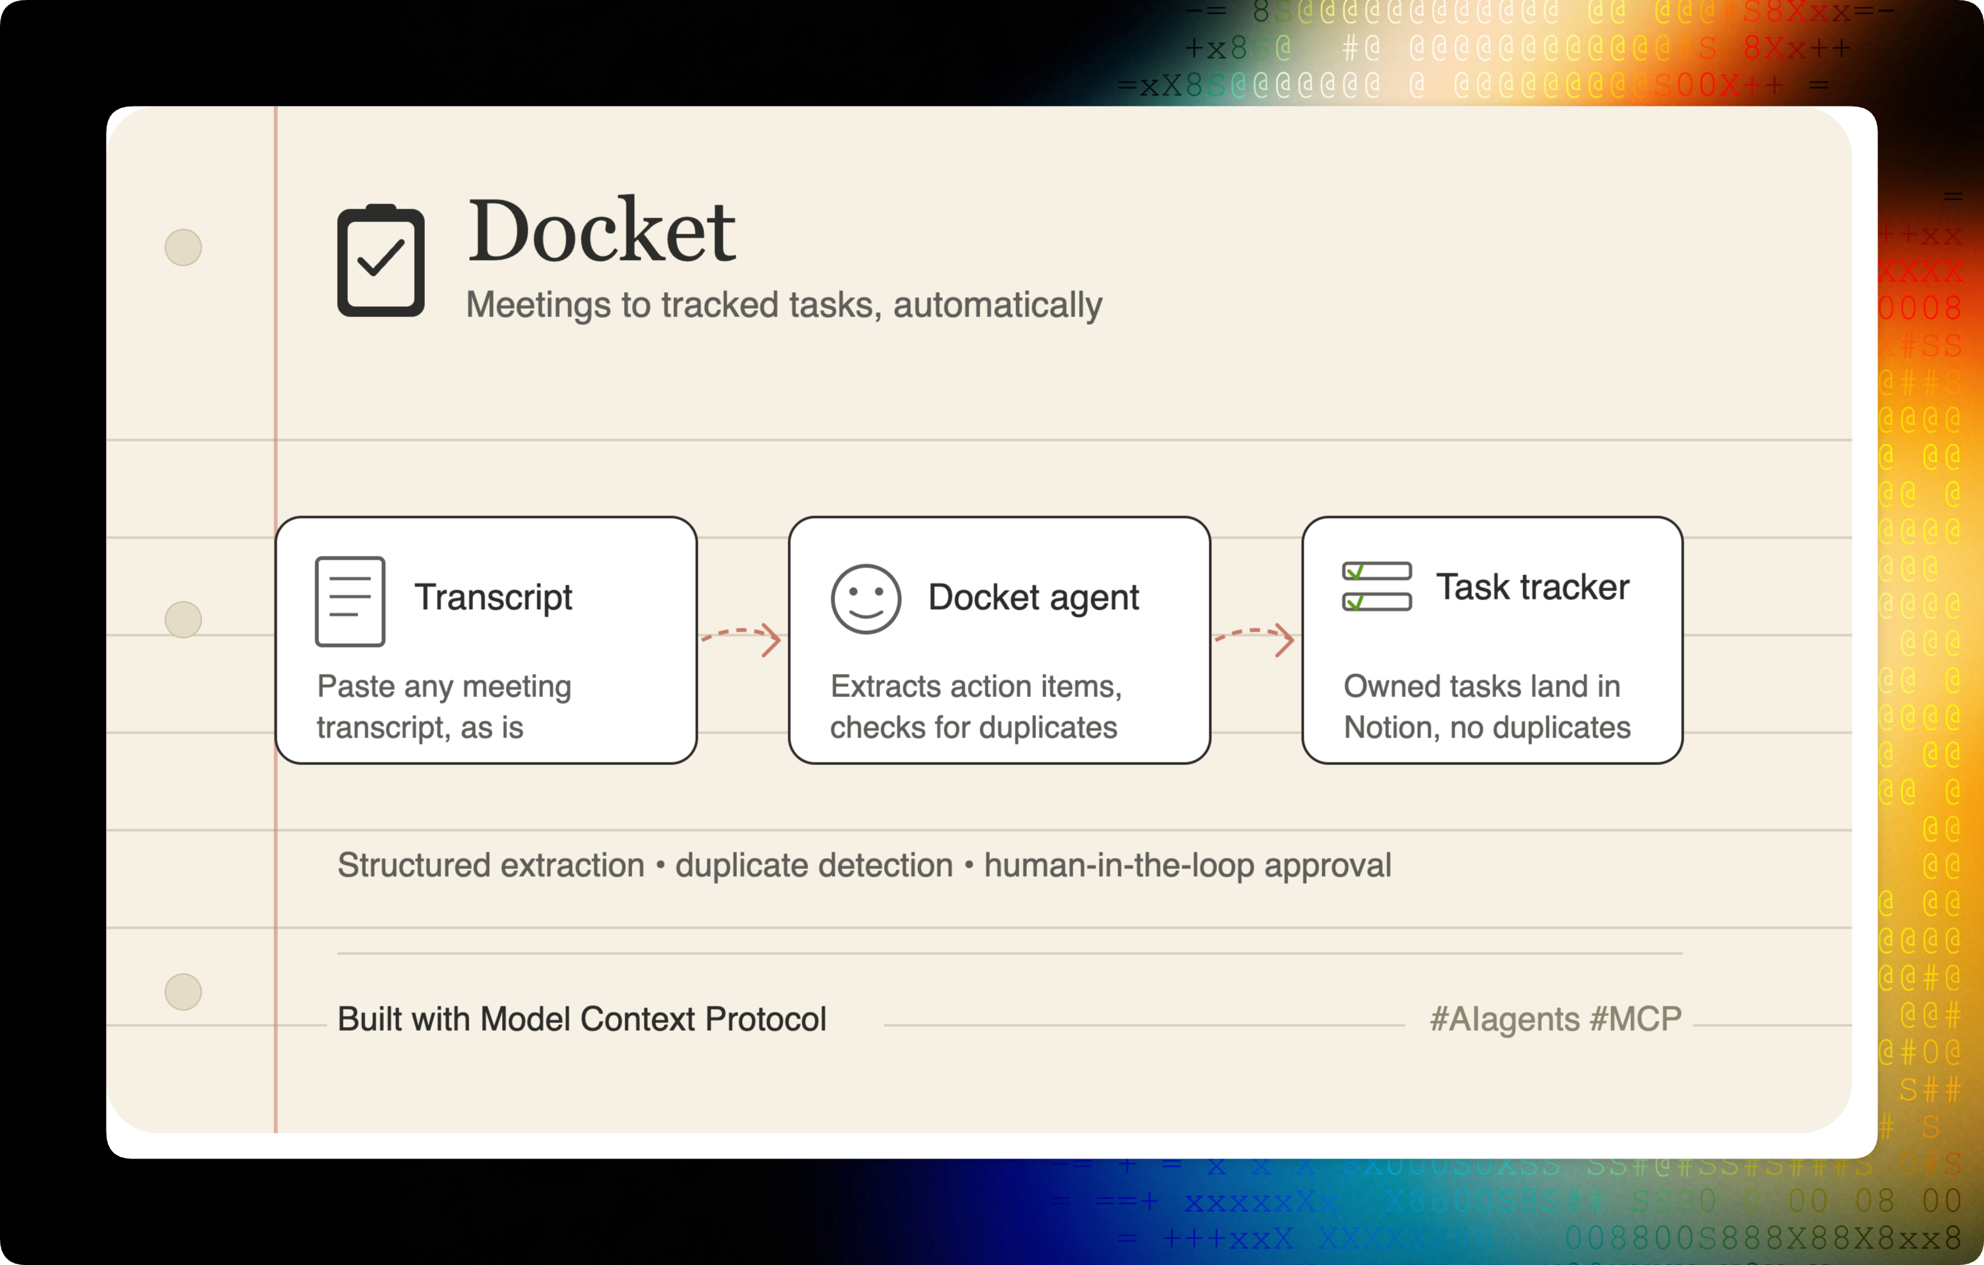The image size is (1984, 1265).
Task: Click the "Structured extraction" feature line
Action: [865, 865]
